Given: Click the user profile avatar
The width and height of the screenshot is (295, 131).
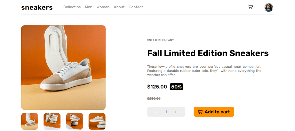Looking at the screenshot, I should click(x=269, y=7).
